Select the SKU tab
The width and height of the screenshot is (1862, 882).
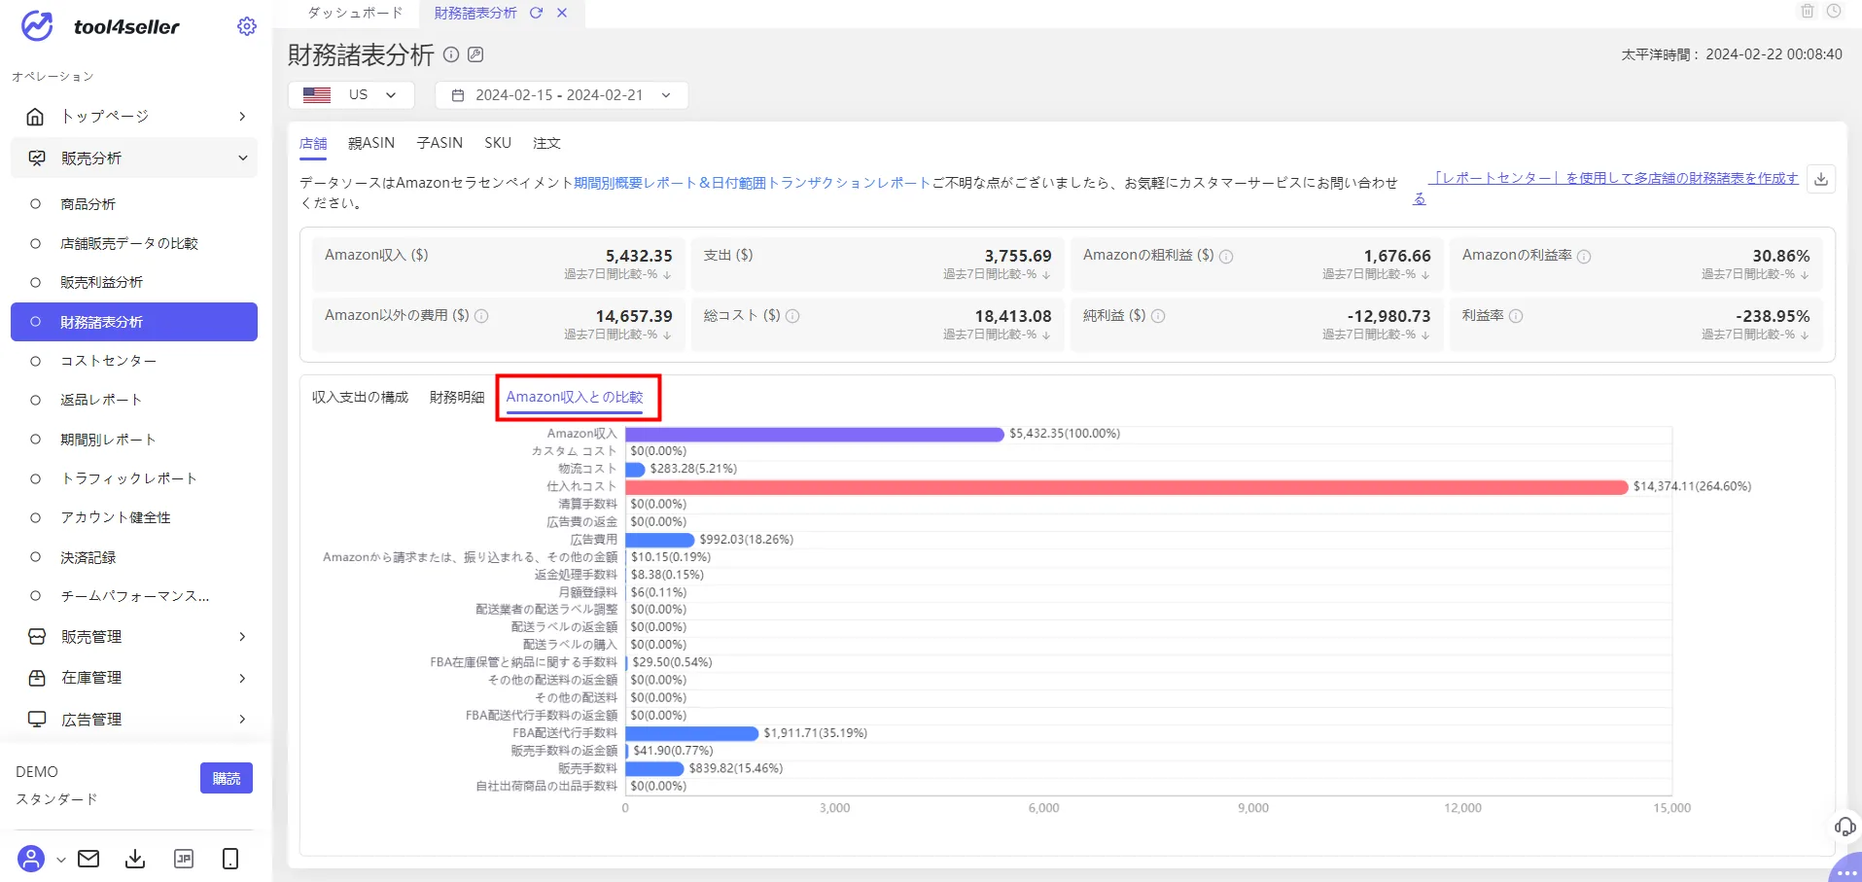[498, 143]
